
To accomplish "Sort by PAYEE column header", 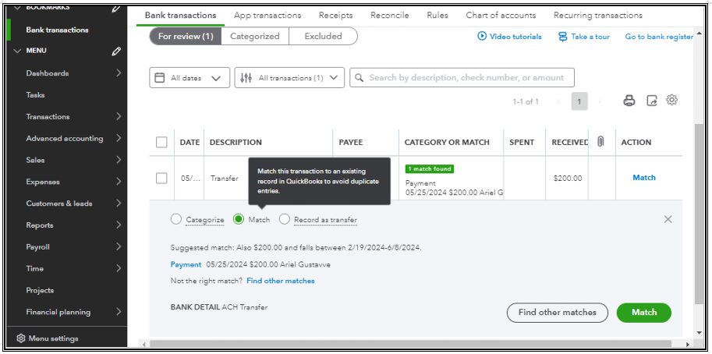I will (x=351, y=142).
